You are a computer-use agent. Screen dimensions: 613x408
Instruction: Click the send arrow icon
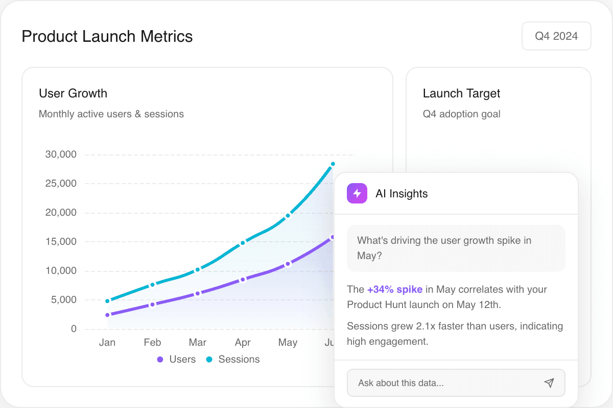point(549,383)
